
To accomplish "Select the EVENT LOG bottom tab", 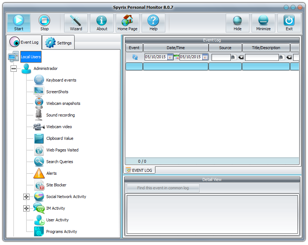I will [x=139, y=170].
